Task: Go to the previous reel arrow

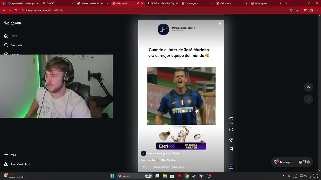Action: (x=308, y=87)
